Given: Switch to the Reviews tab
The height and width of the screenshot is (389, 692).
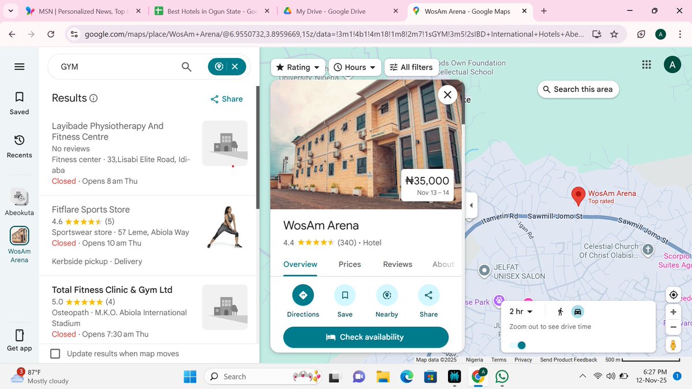Looking at the screenshot, I should pos(397,264).
